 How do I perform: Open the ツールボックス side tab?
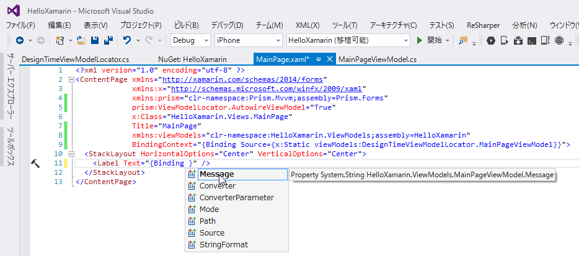[x=11, y=147]
